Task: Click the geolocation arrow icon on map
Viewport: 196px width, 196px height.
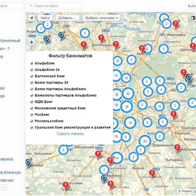Action: [31, 18]
